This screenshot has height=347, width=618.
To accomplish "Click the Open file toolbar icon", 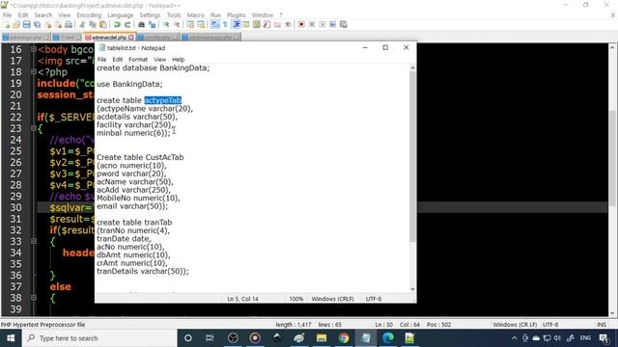I will 15,24.
